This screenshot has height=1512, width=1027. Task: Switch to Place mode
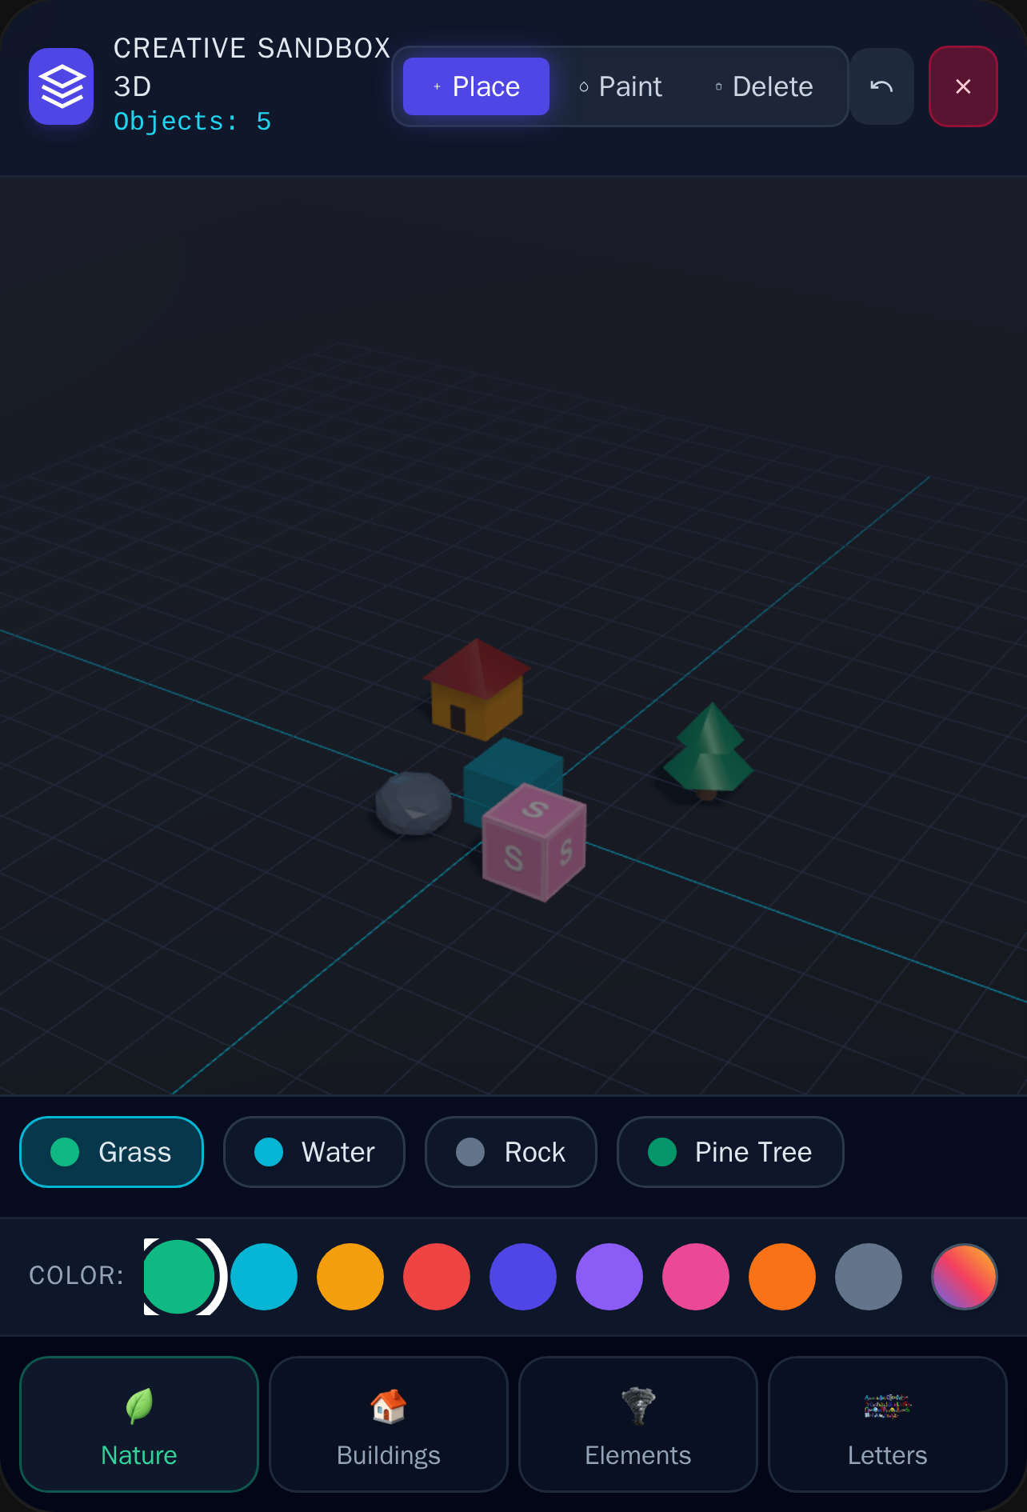pyautogui.click(x=476, y=86)
